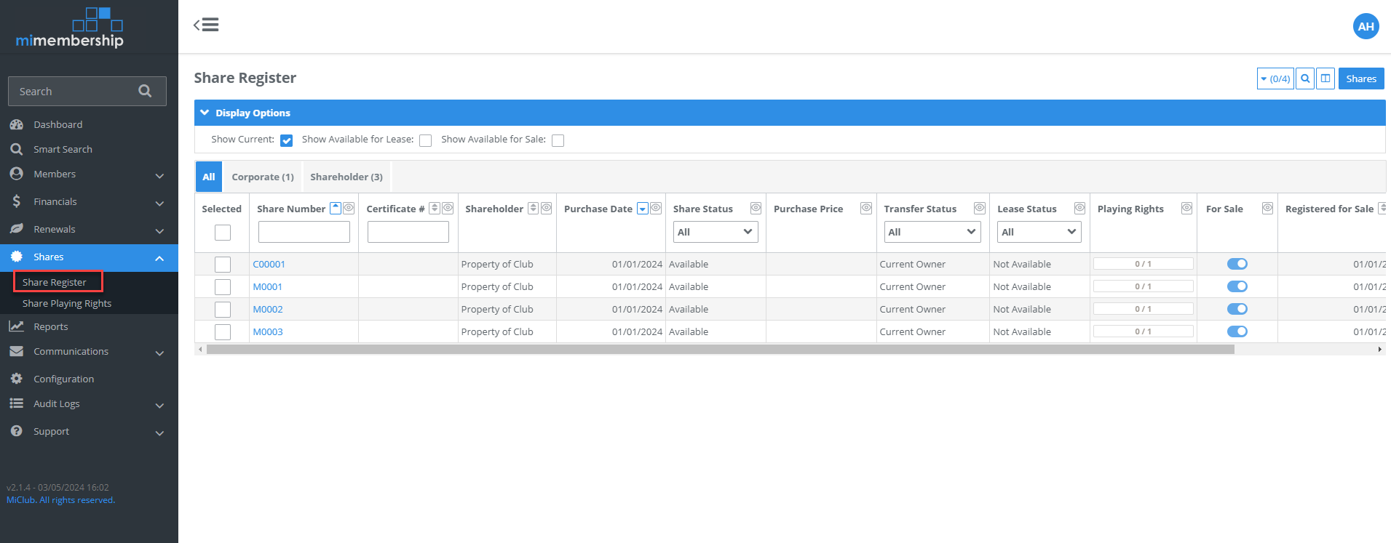Viewport: 1391px width, 543px height.
Task: Toggle the For Sale switch for M0001
Action: tap(1237, 286)
